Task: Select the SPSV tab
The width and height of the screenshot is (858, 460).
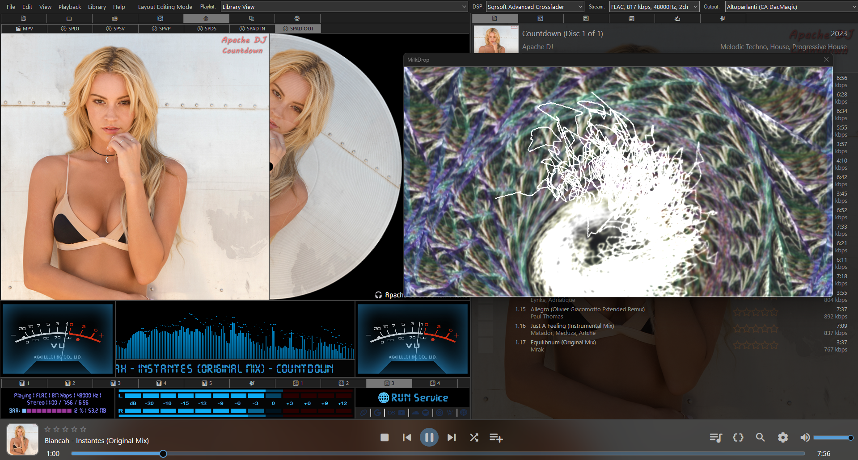Action: pos(115,29)
